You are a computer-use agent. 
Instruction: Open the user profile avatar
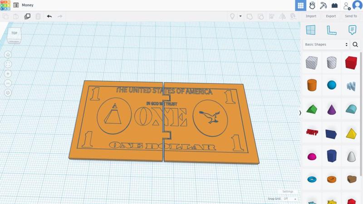(357, 5)
